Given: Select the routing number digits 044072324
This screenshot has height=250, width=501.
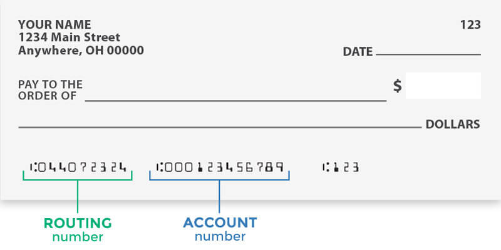Looking at the screenshot, I should click(82, 167).
